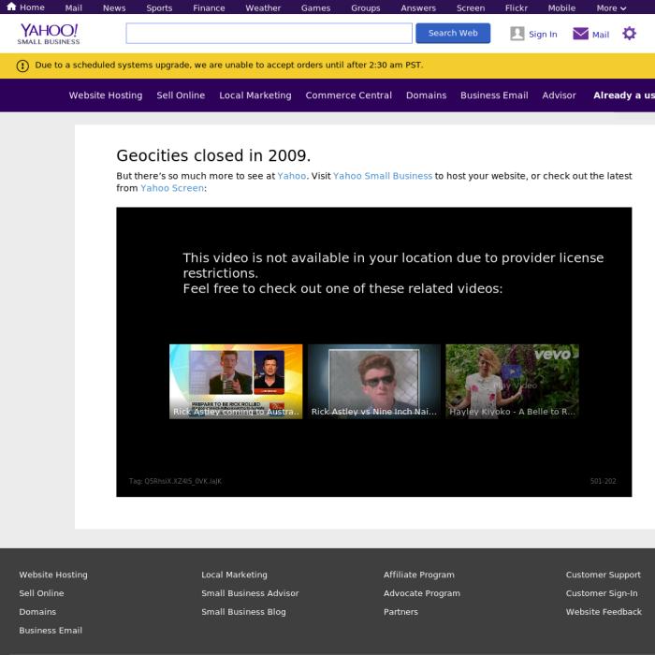655x655 pixels.
Task: Open Screen in the top navigation bar
Action: click(x=471, y=7)
